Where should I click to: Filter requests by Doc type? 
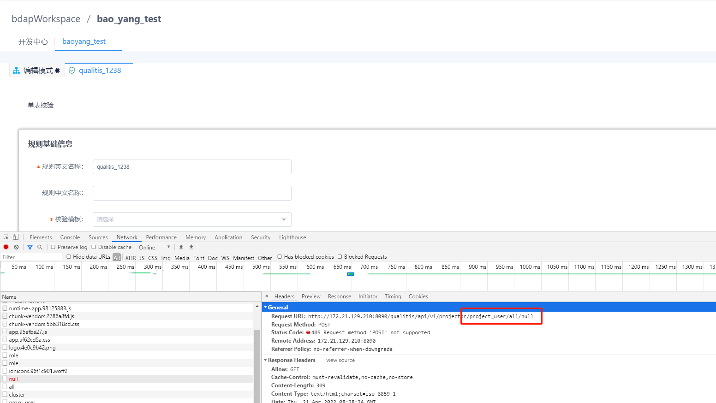click(x=213, y=258)
